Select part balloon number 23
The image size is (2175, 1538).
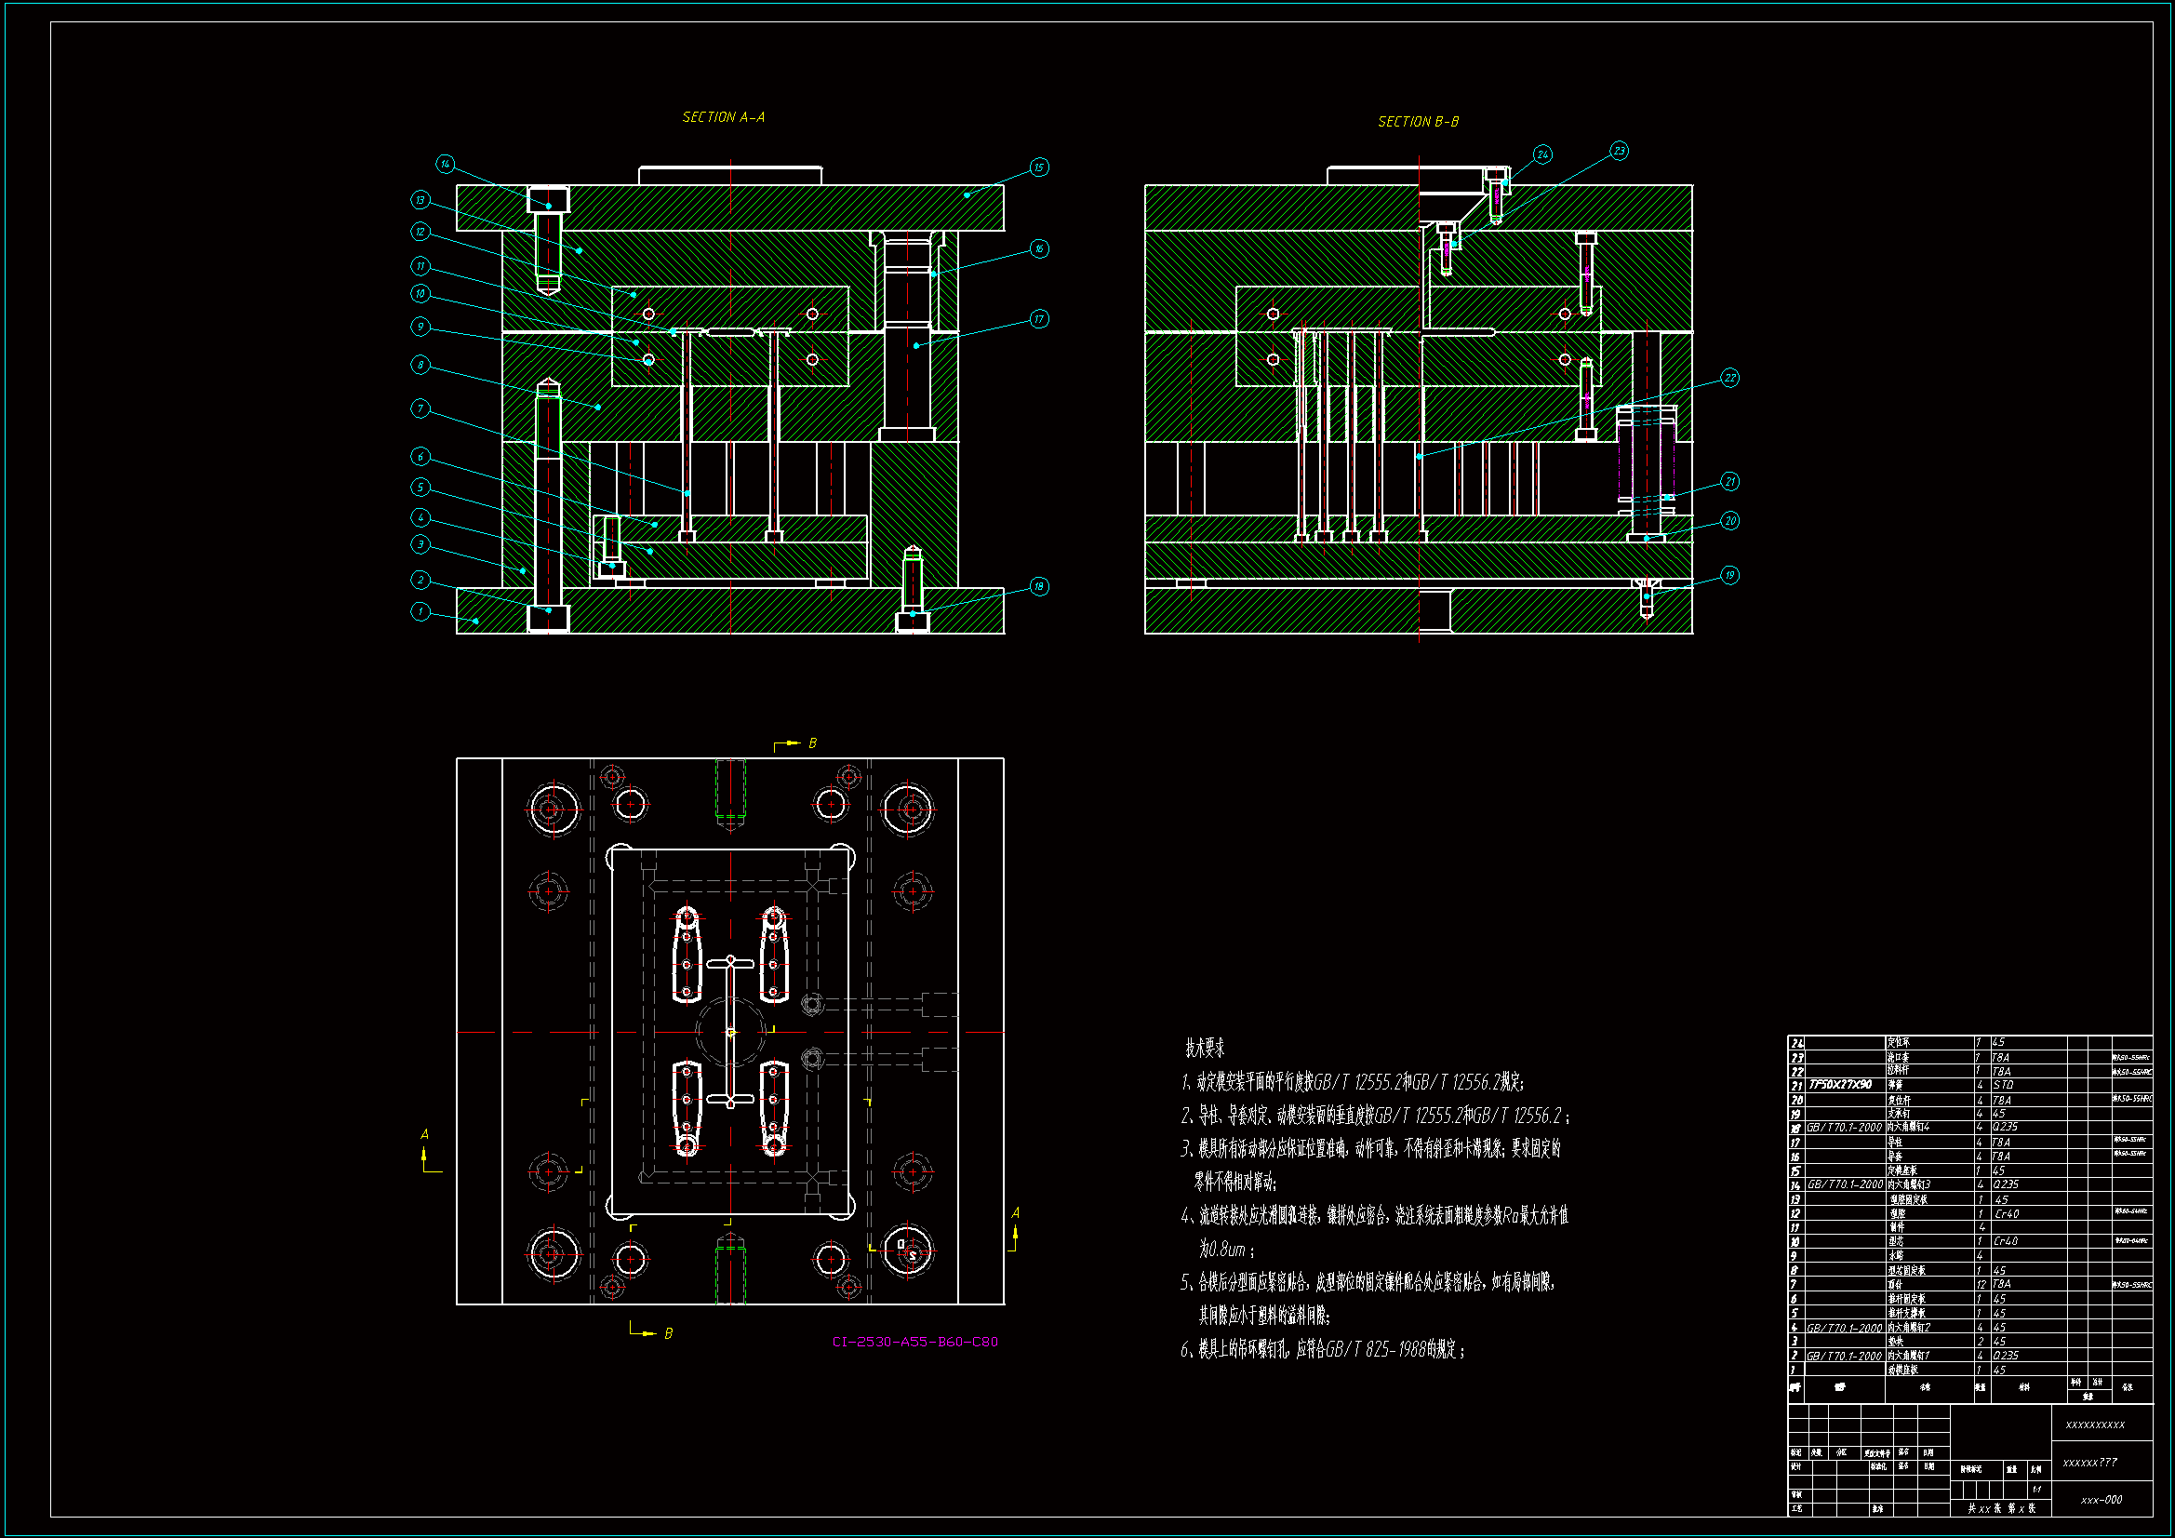(1619, 151)
